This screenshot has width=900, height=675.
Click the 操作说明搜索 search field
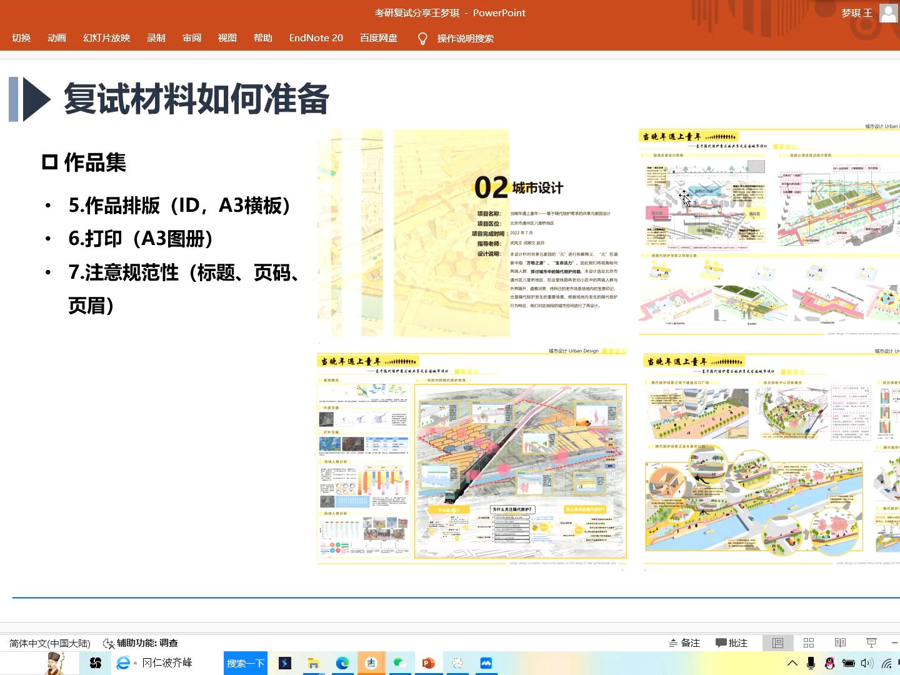tap(466, 39)
